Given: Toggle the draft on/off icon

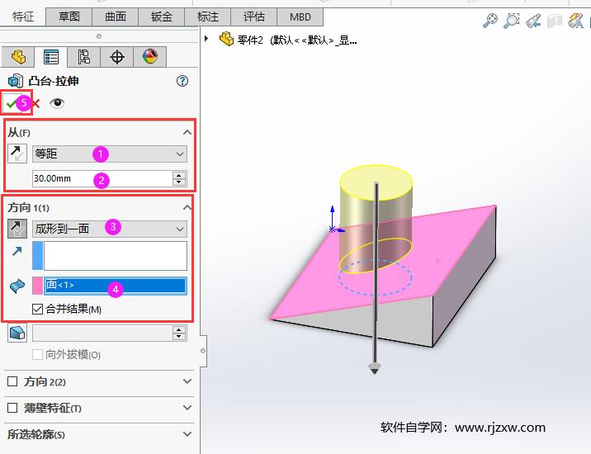Looking at the screenshot, I should (17, 333).
